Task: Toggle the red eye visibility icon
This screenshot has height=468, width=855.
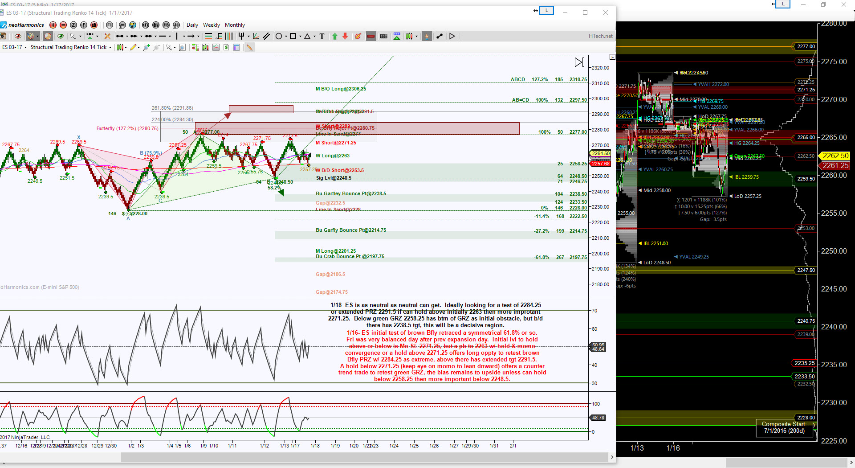Action: [18, 37]
